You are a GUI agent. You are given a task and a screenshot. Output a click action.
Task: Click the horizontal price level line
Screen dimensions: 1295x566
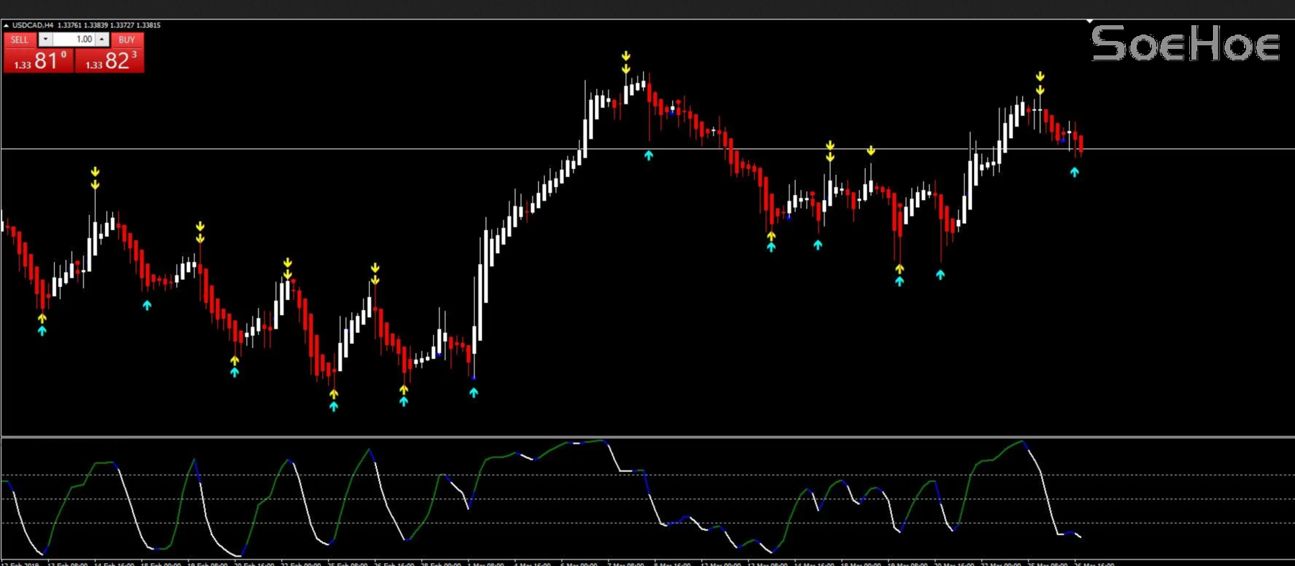432,149
